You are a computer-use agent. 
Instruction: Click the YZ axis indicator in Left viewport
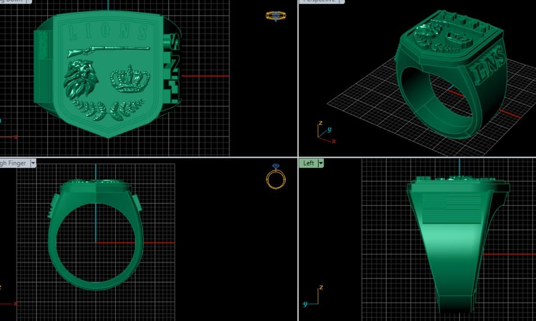coord(312,295)
